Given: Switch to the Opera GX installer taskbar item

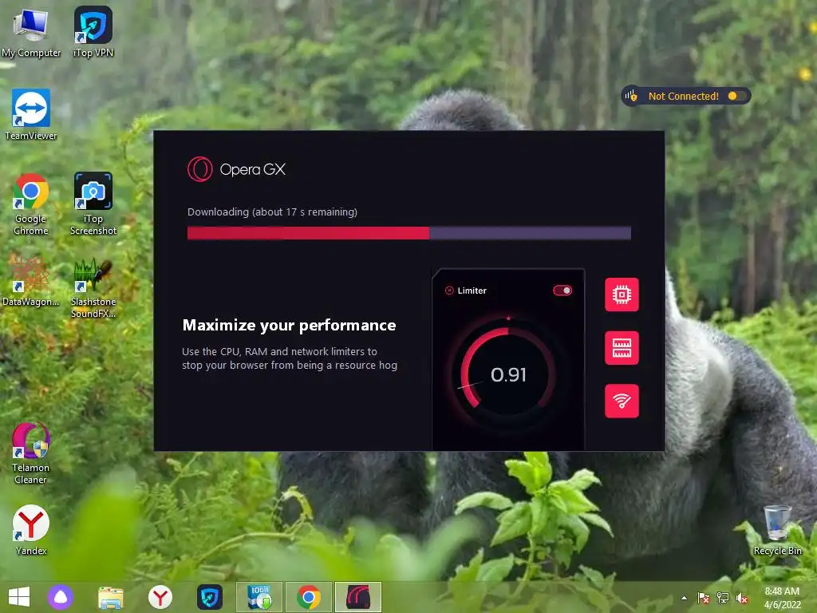Looking at the screenshot, I should (x=358, y=597).
